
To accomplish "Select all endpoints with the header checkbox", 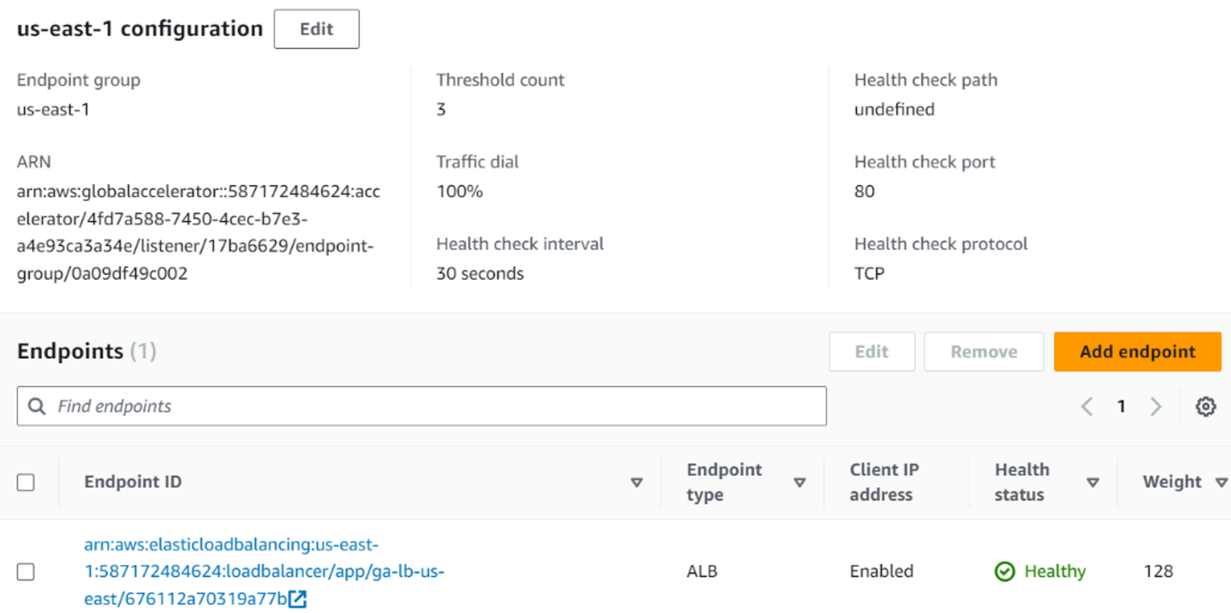I will point(26,482).
